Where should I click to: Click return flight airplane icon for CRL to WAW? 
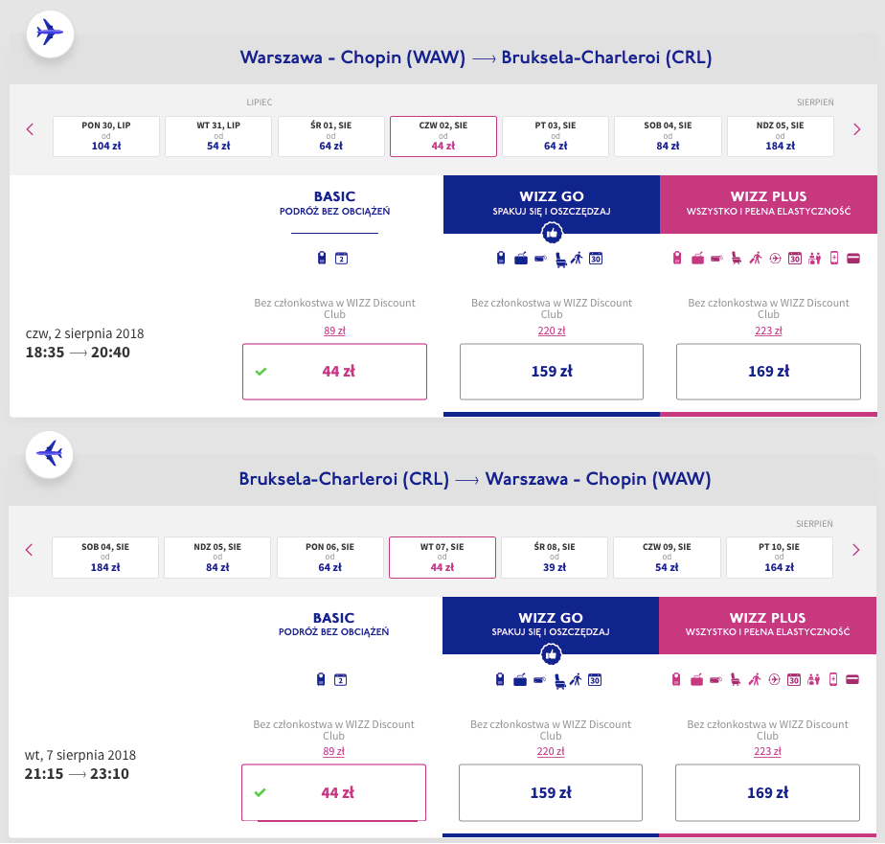(x=49, y=454)
